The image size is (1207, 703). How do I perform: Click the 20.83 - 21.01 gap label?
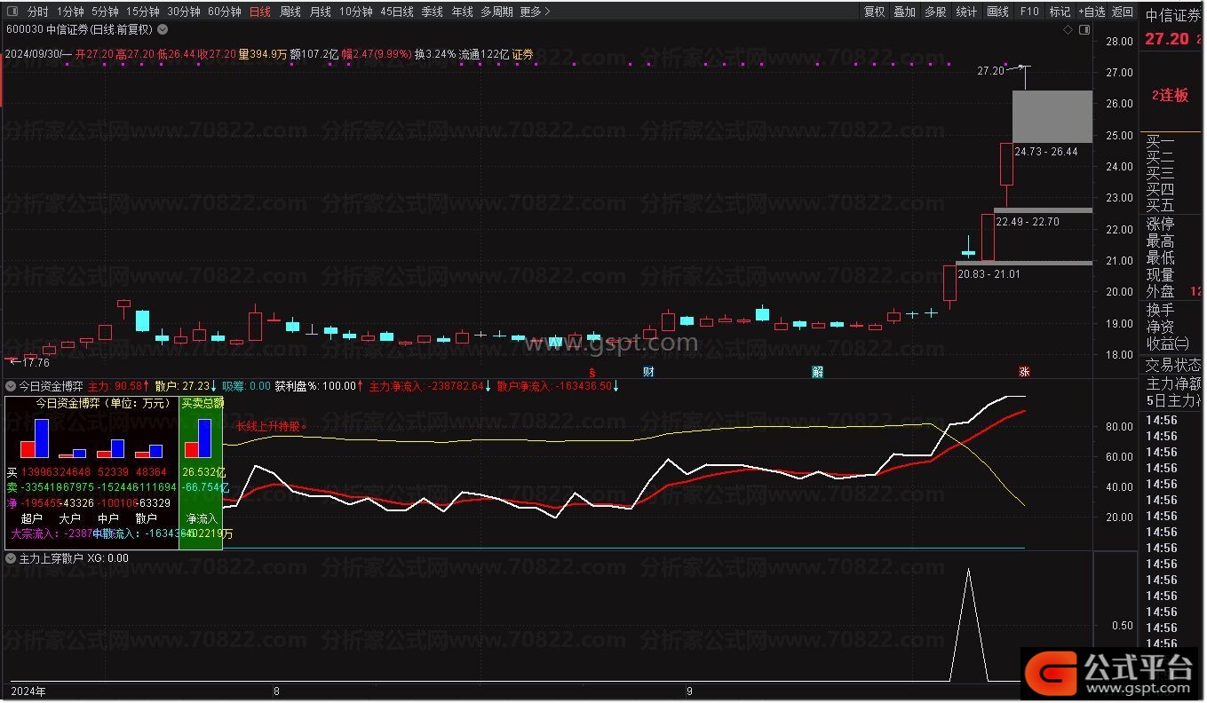(x=989, y=274)
